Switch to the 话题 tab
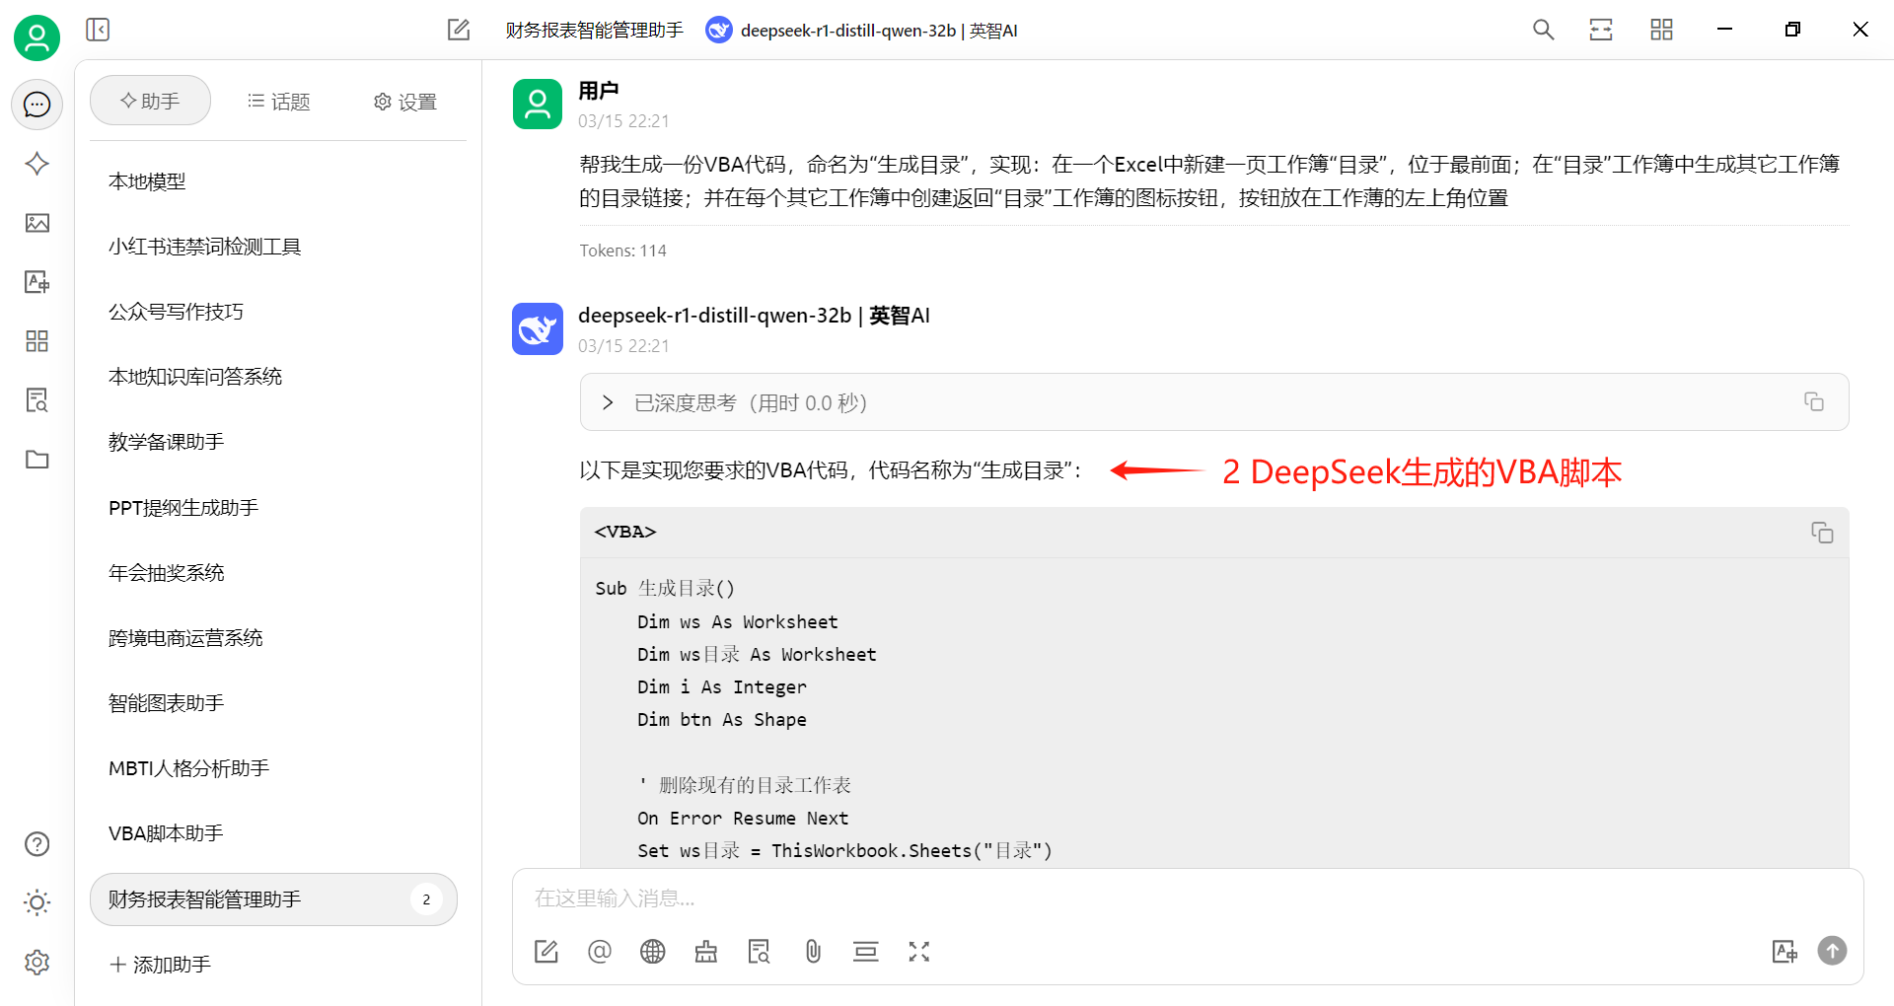Image resolution: width=1894 pixels, height=1006 pixels. click(278, 102)
